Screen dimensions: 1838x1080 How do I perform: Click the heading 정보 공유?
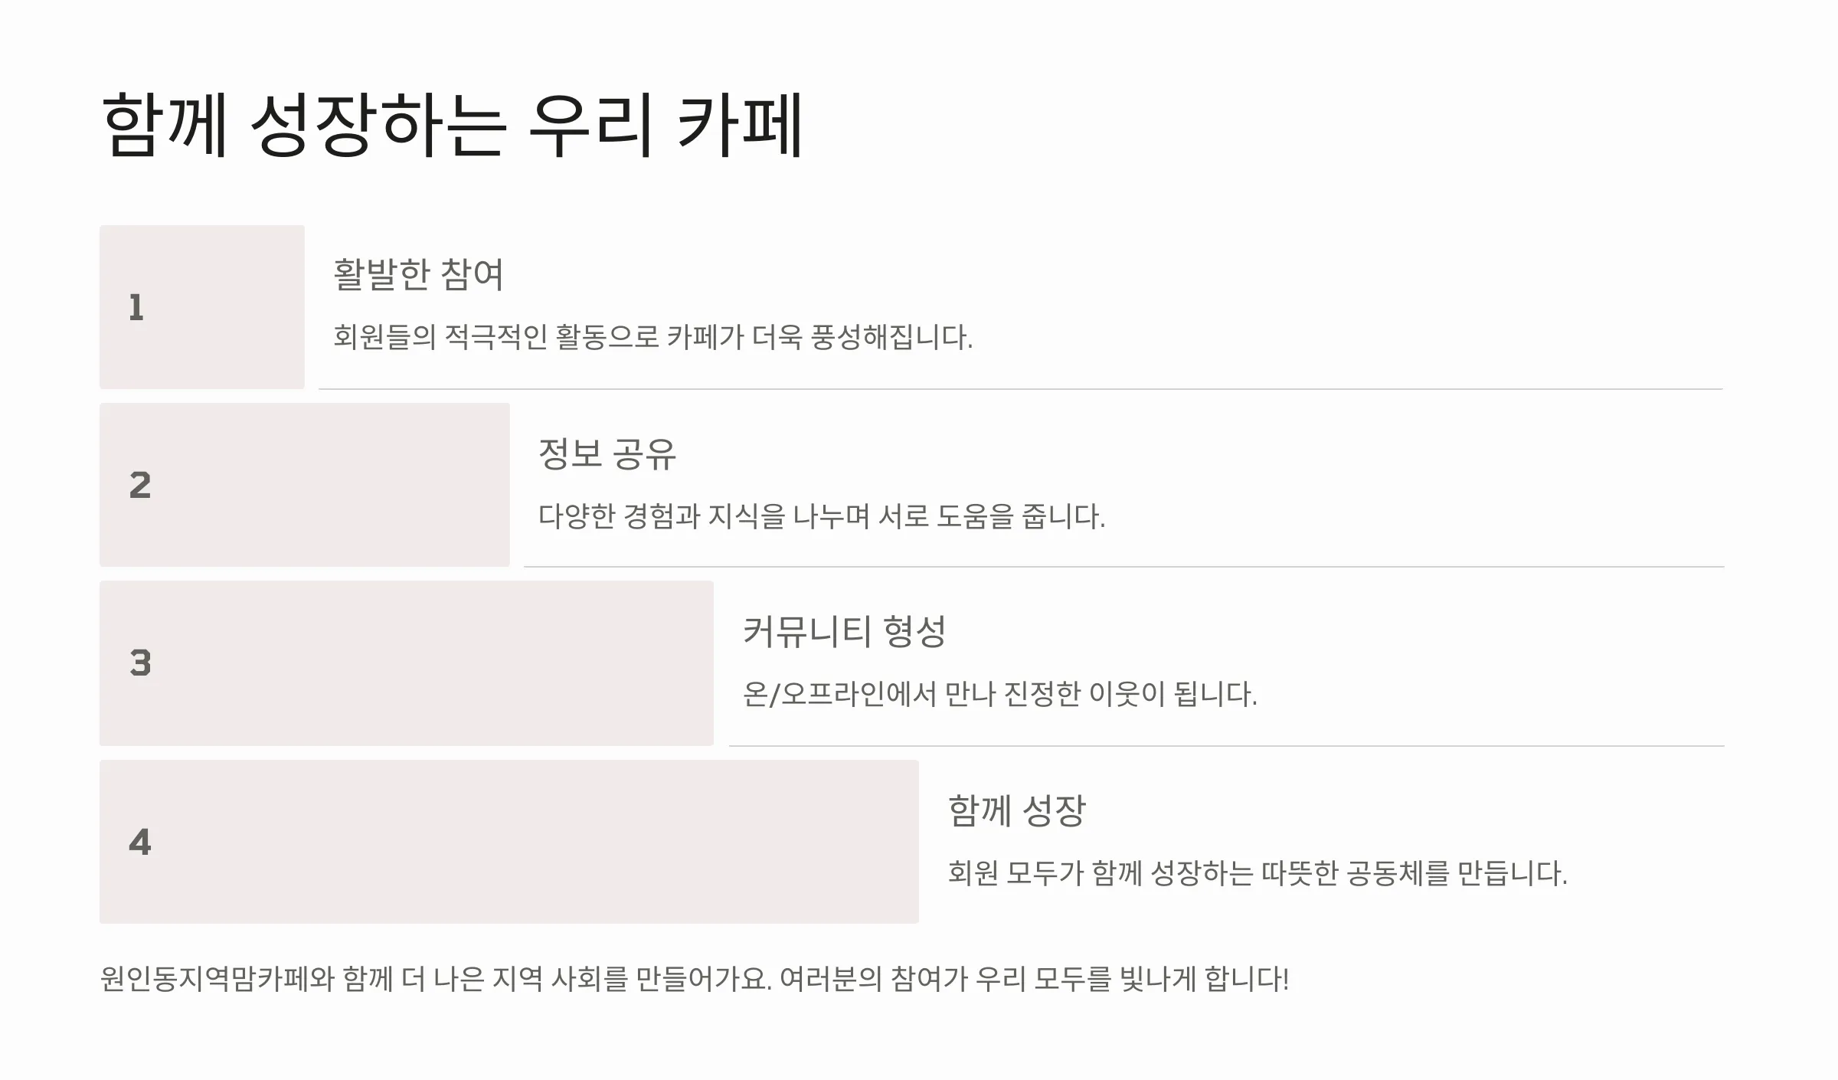tap(607, 453)
